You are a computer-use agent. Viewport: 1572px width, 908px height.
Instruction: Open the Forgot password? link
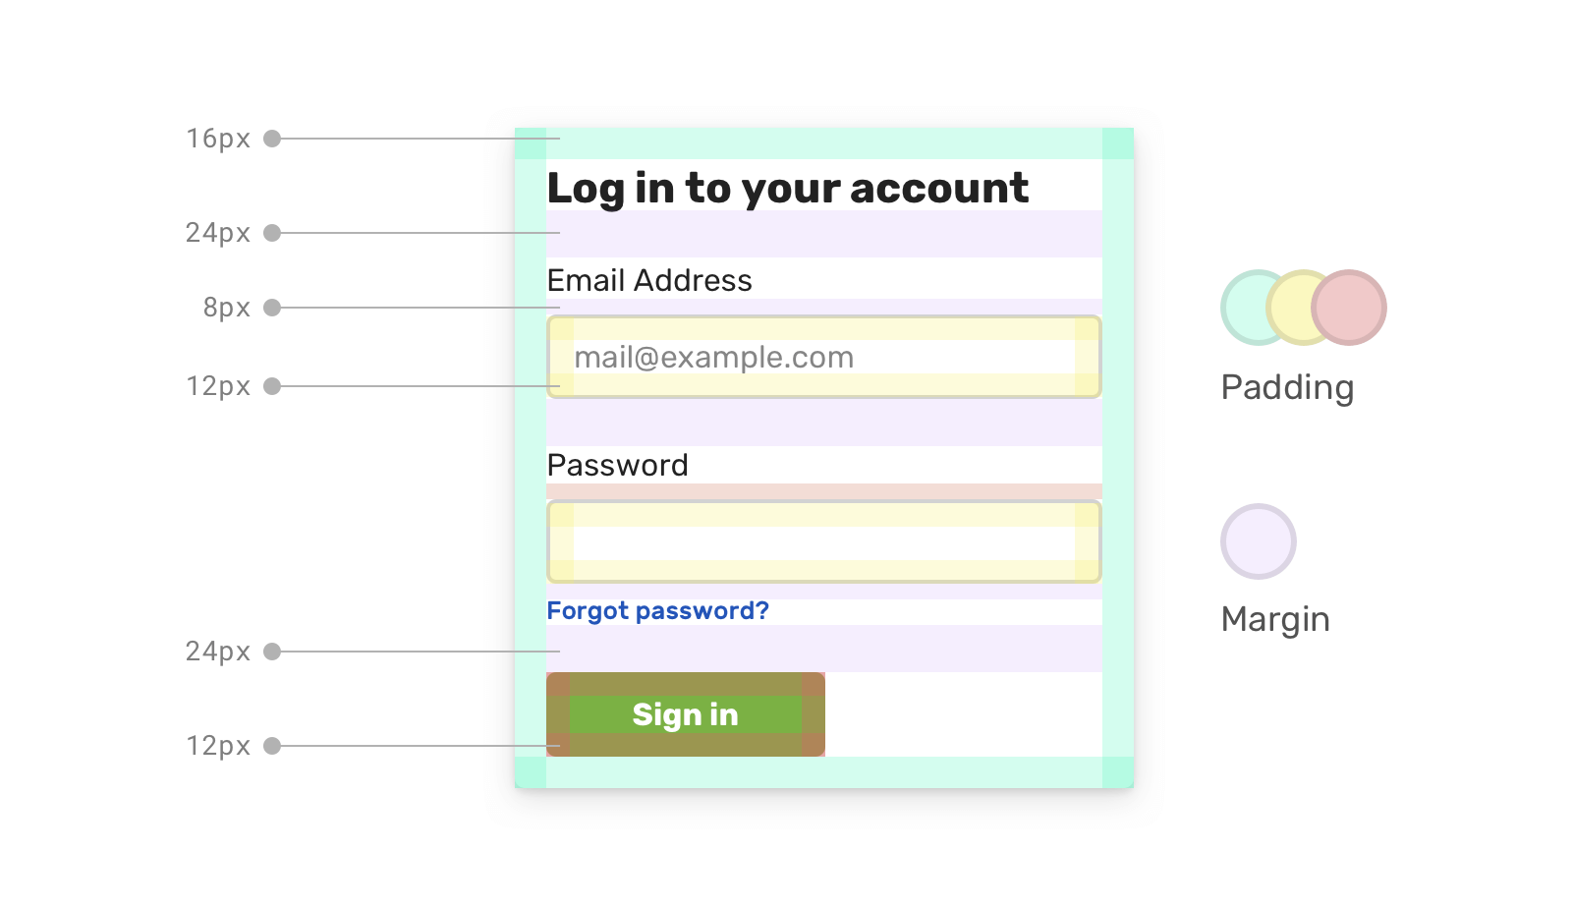pyautogui.click(x=657, y=611)
